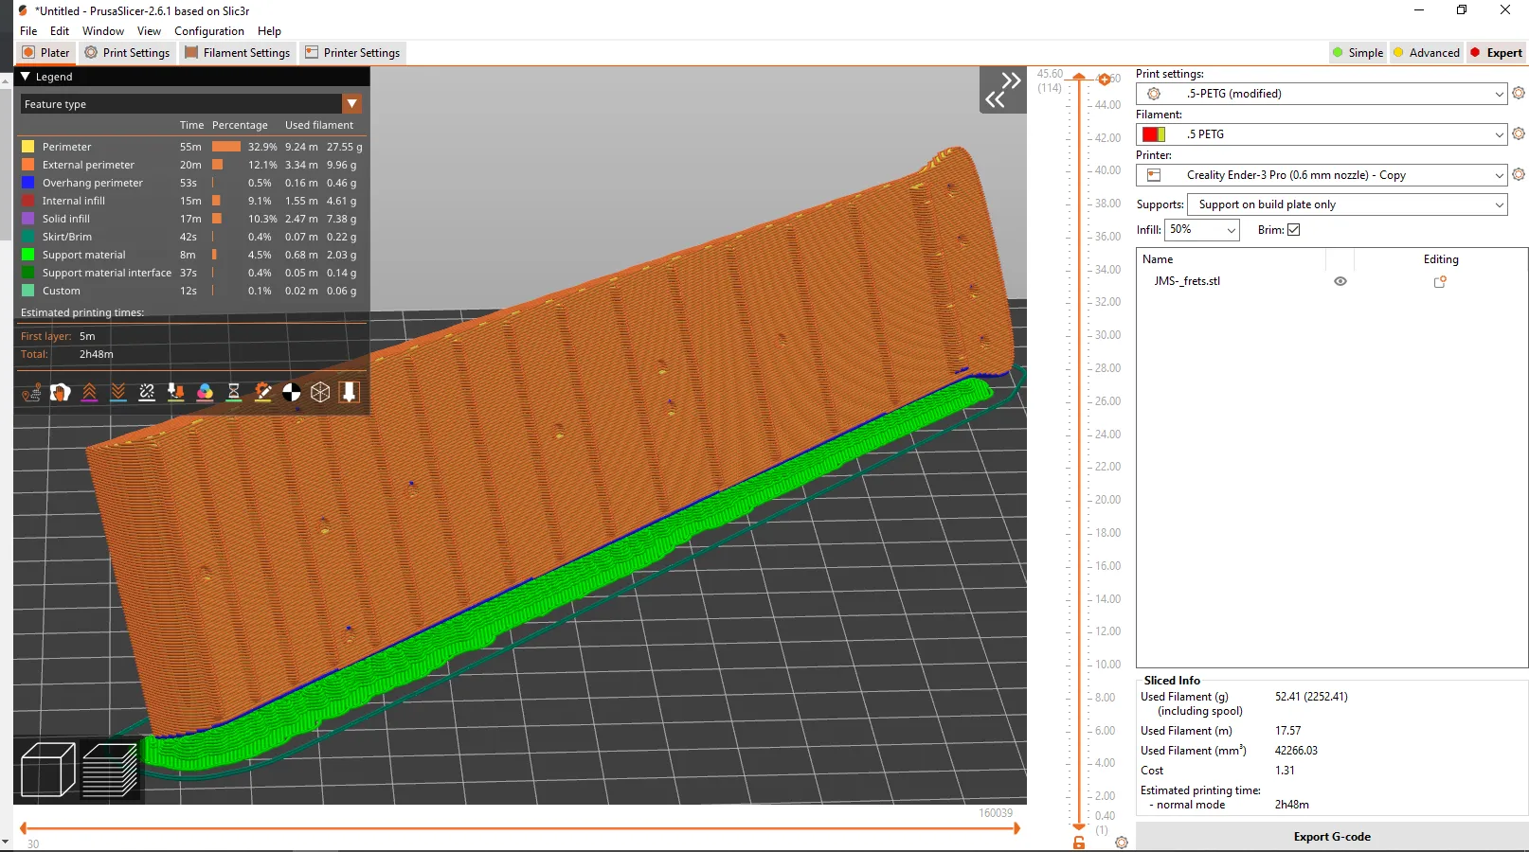Toggle the wipe moves hand icon
The height and width of the screenshot is (852, 1529).
coord(60,392)
